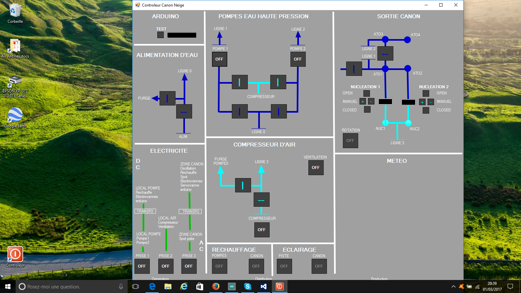
Task: Open Visual Studio from the taskbar
Action: (263, 286)
